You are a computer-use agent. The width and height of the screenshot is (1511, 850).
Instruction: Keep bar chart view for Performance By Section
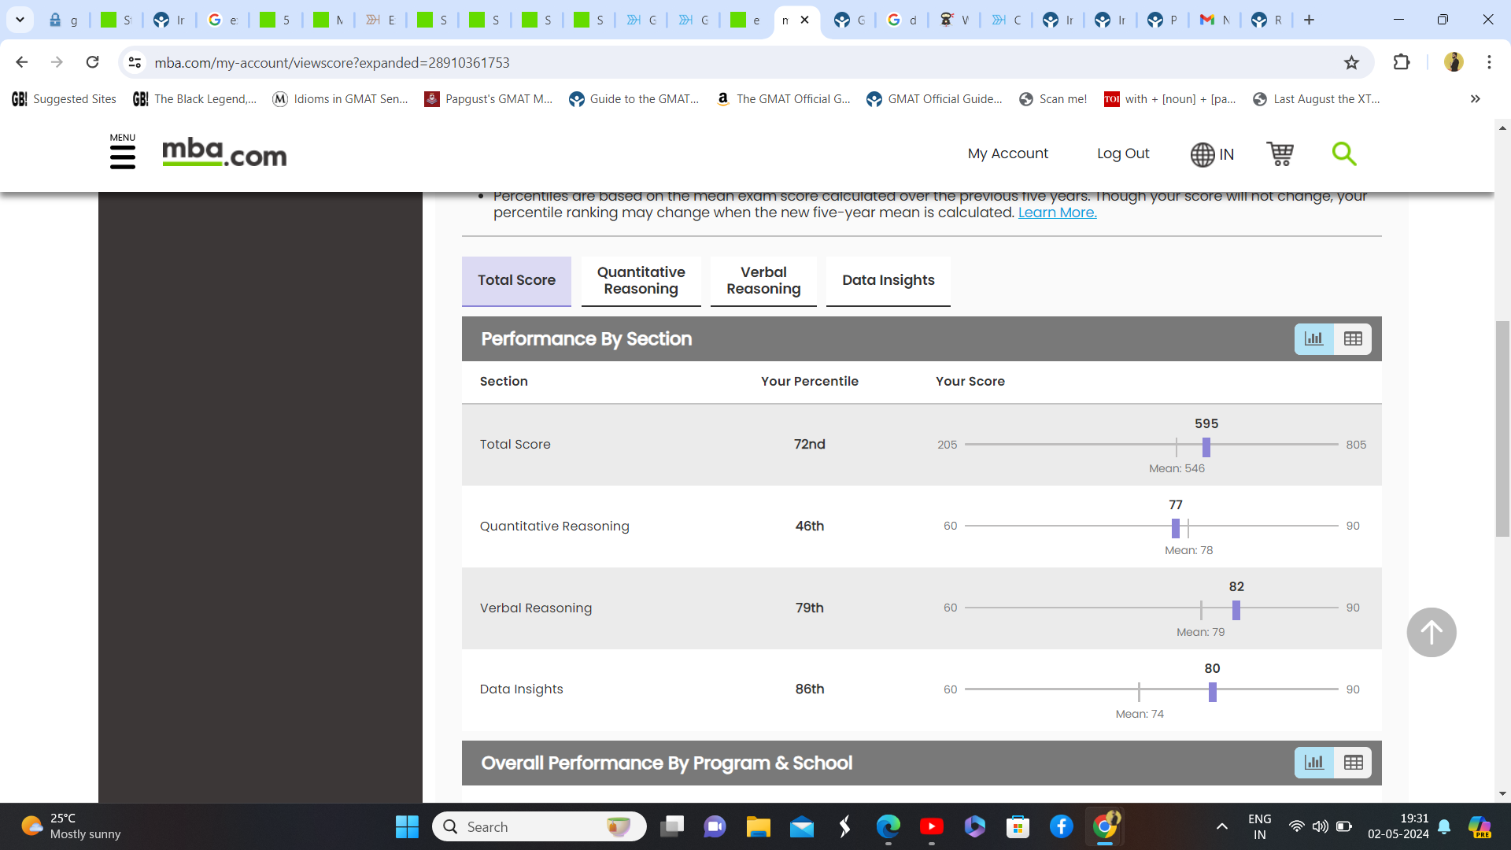click(x=1313, y=338)
